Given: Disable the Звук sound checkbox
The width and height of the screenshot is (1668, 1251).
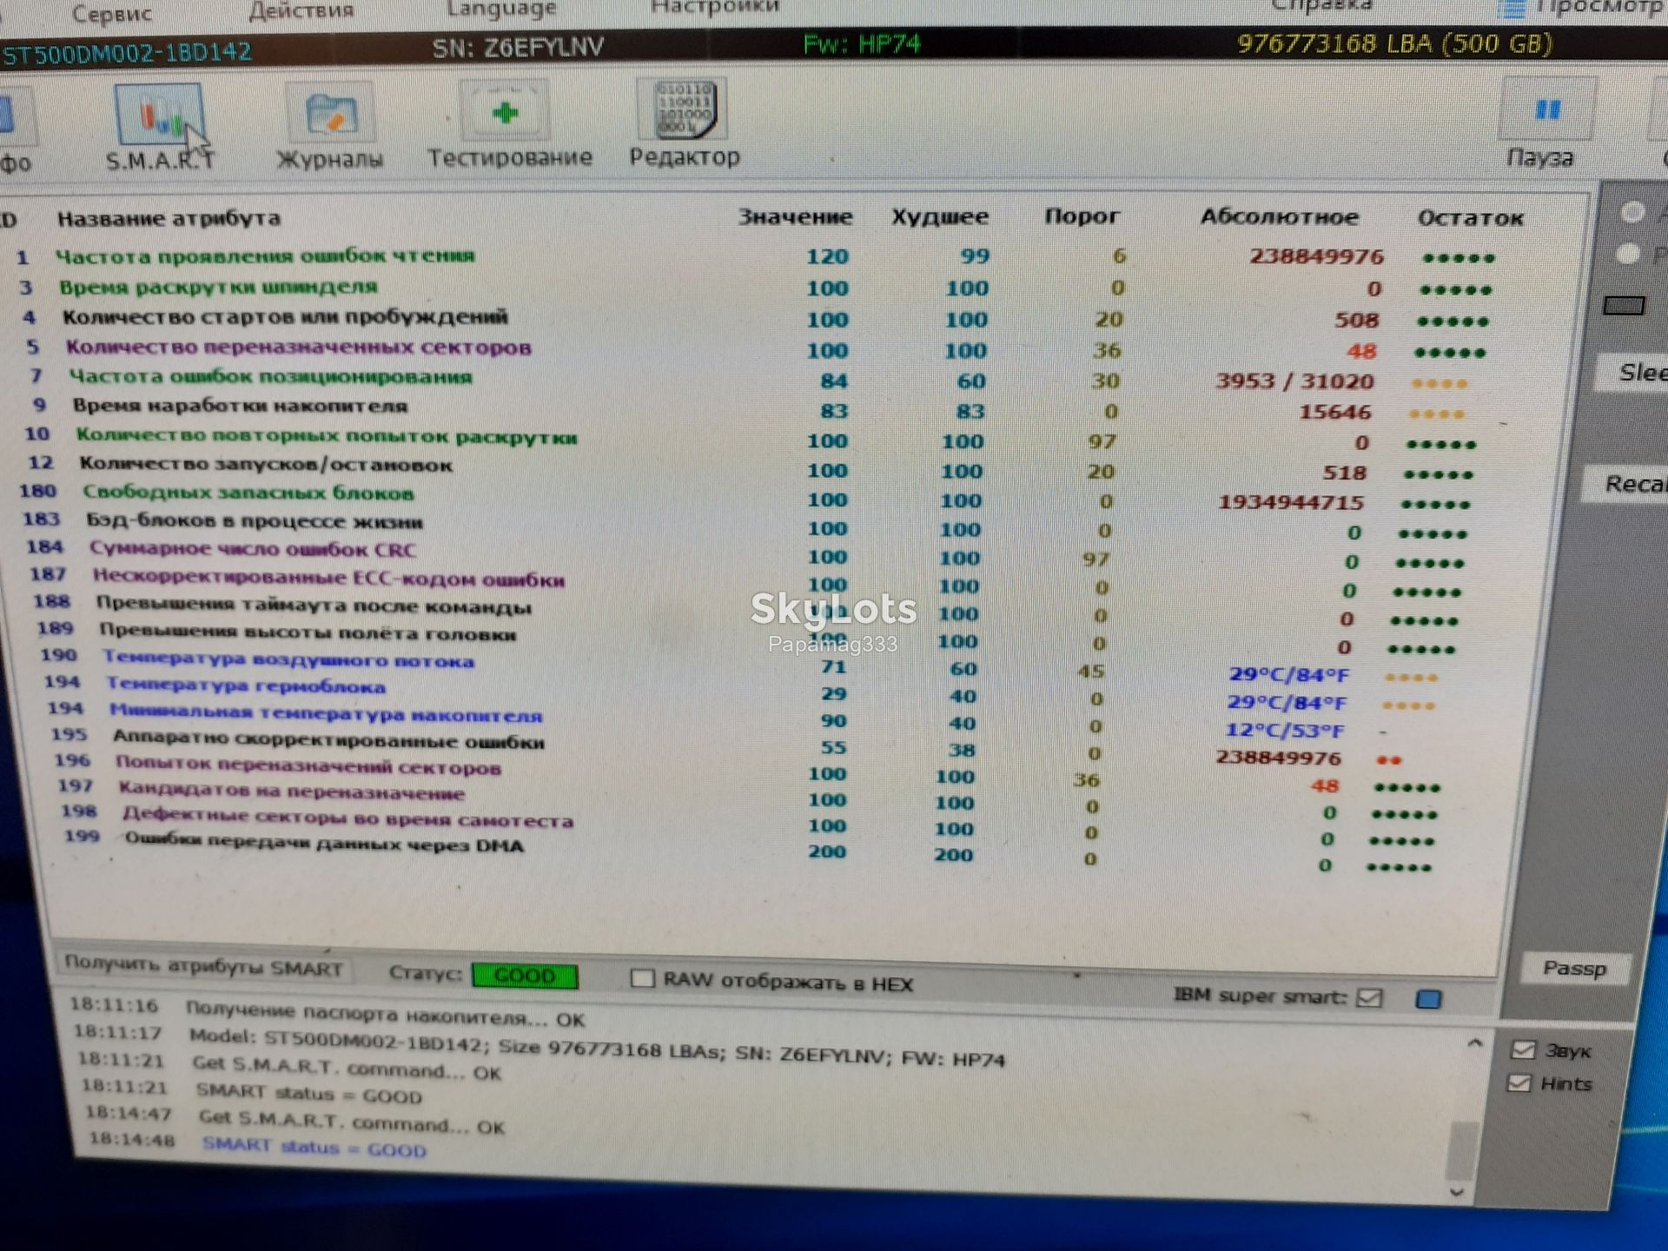Looking at the screenshot, I should [1523, 1050].
